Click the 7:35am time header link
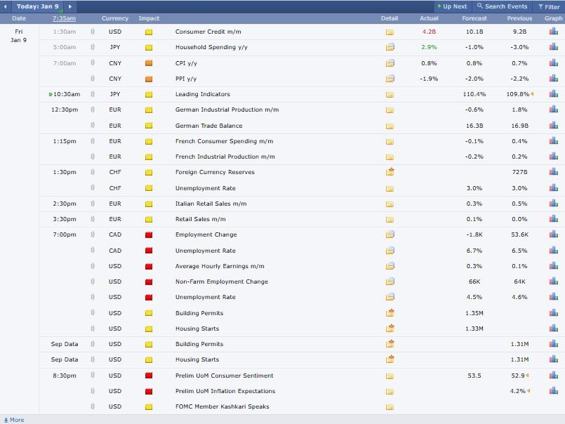Image resolution: width=565 pixels, height=424 pixels. pyautogui.click(x=65, y=18)
